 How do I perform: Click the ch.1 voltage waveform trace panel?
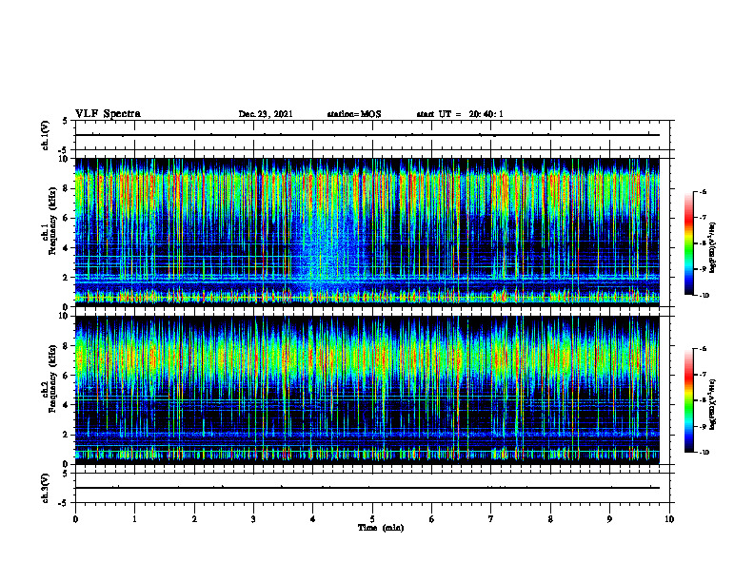[372, 135]
